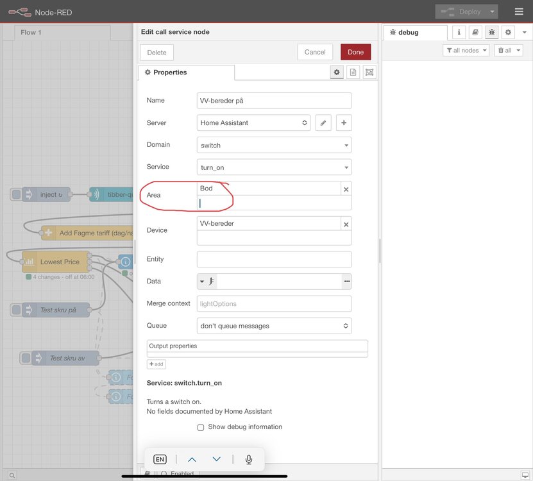This screenshot has width=533, height=481.
Task: Open the configuration nodes gear in sidebar
Action: tap(508, 32)
